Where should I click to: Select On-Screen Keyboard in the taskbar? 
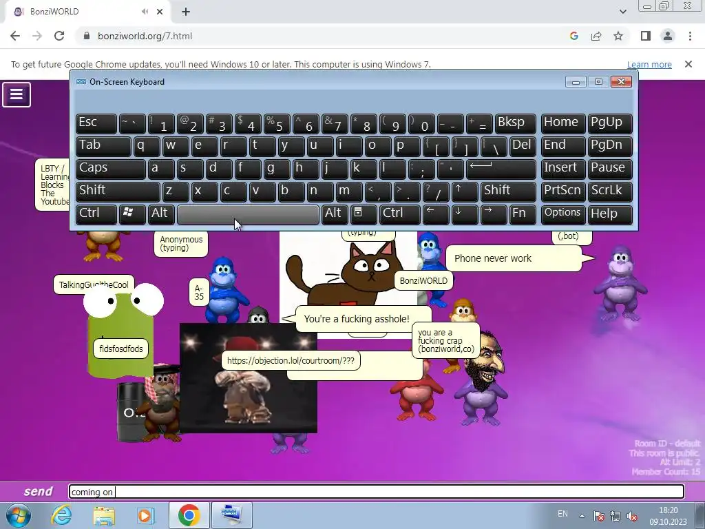click(232, 515)
